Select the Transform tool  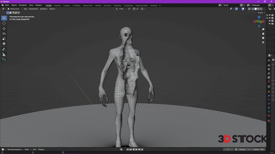click(x=4, y=44)
